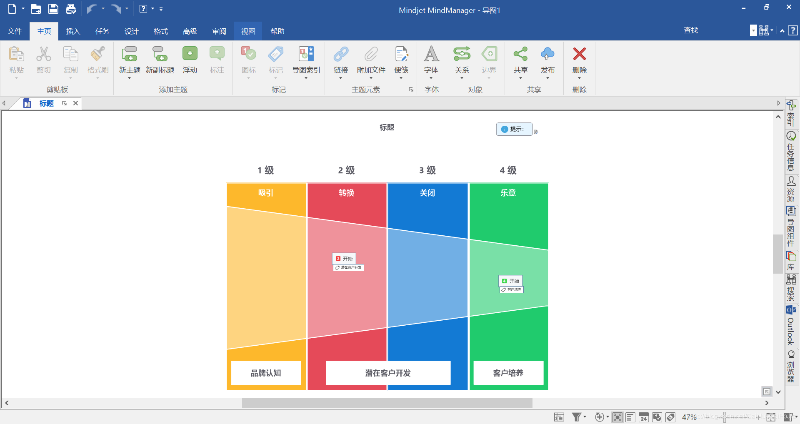Select the blue 关闭 column header
Viewport: 800px width, 424px height.
click(427, 193)
